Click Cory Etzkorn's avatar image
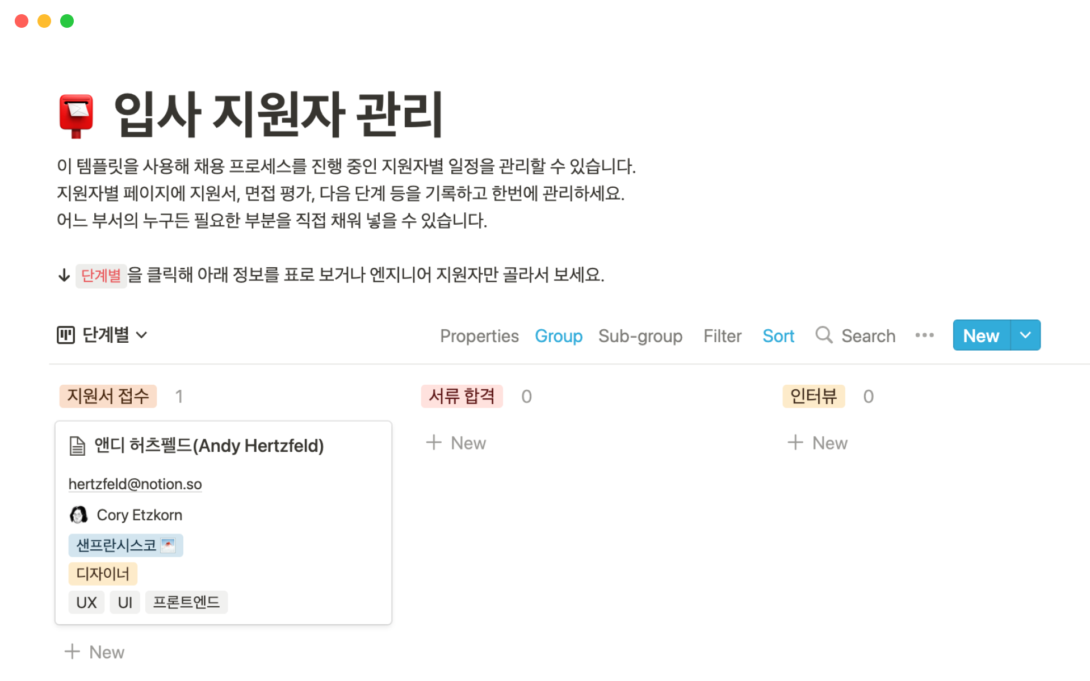This screenshot has width=1090, height=681. point(78,515)
